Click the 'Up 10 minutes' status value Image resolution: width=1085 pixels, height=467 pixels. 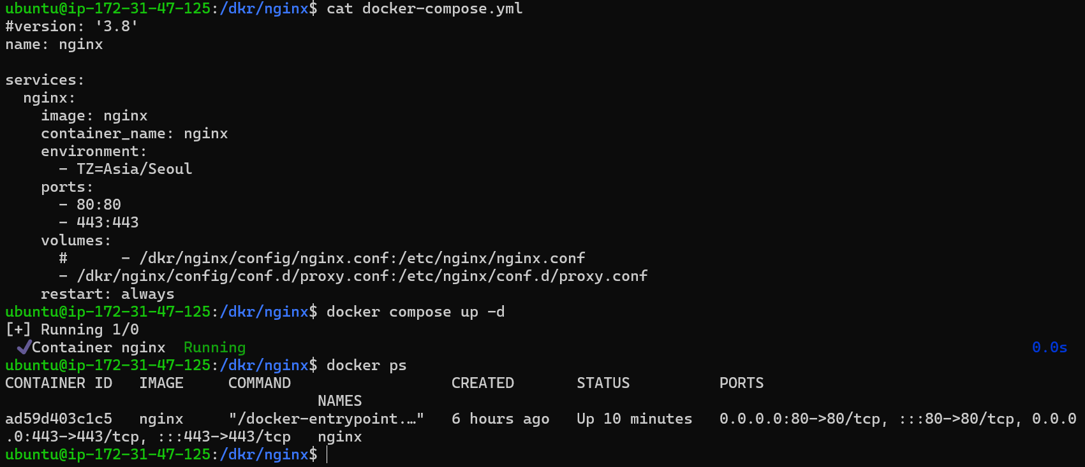point(635,419)
